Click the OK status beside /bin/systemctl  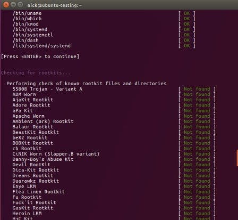coord(186,35)
